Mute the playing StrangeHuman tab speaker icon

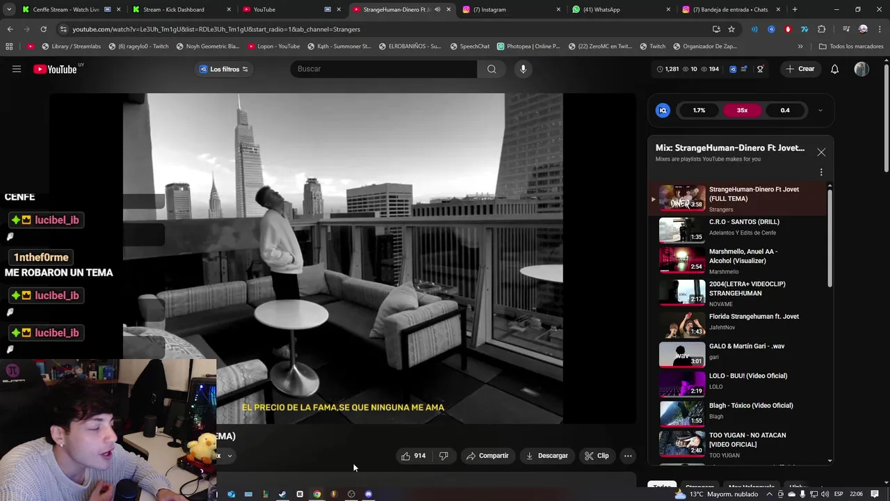(x=437, y=10)
